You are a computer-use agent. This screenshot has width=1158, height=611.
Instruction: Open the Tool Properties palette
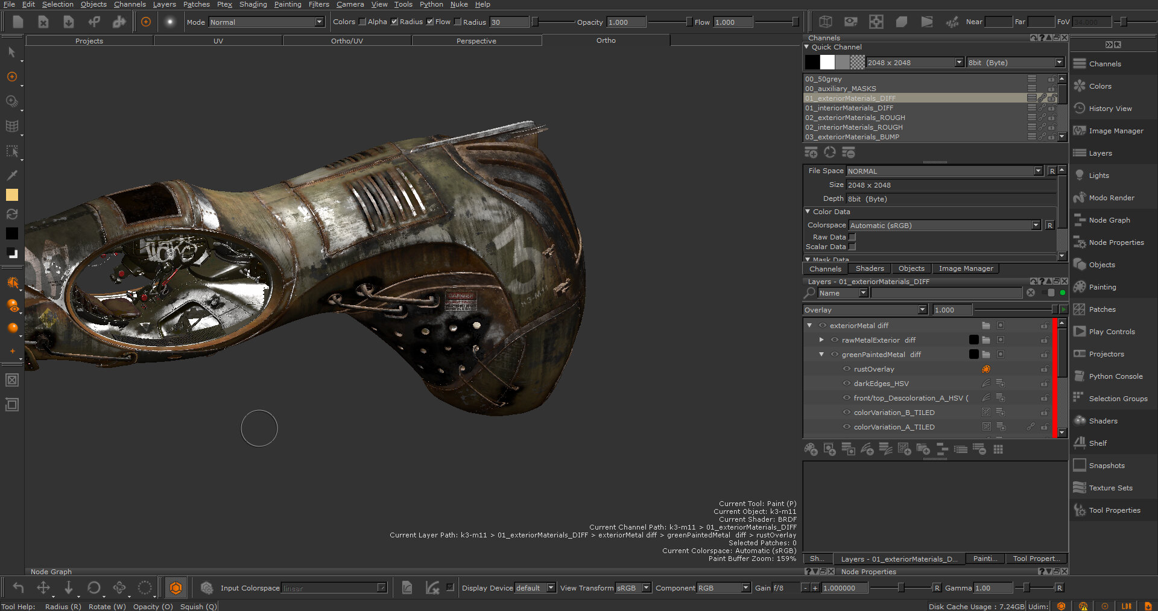1114,510
